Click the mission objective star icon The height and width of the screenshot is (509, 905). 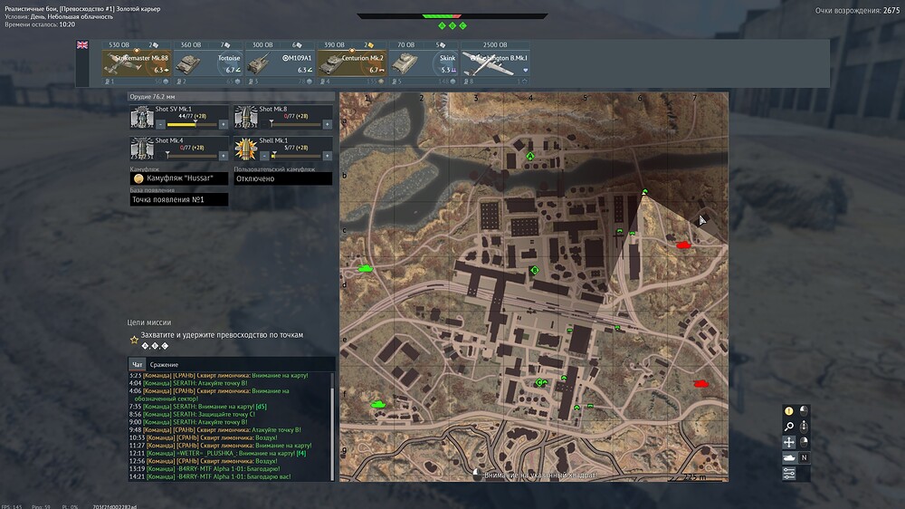[134, 340]
